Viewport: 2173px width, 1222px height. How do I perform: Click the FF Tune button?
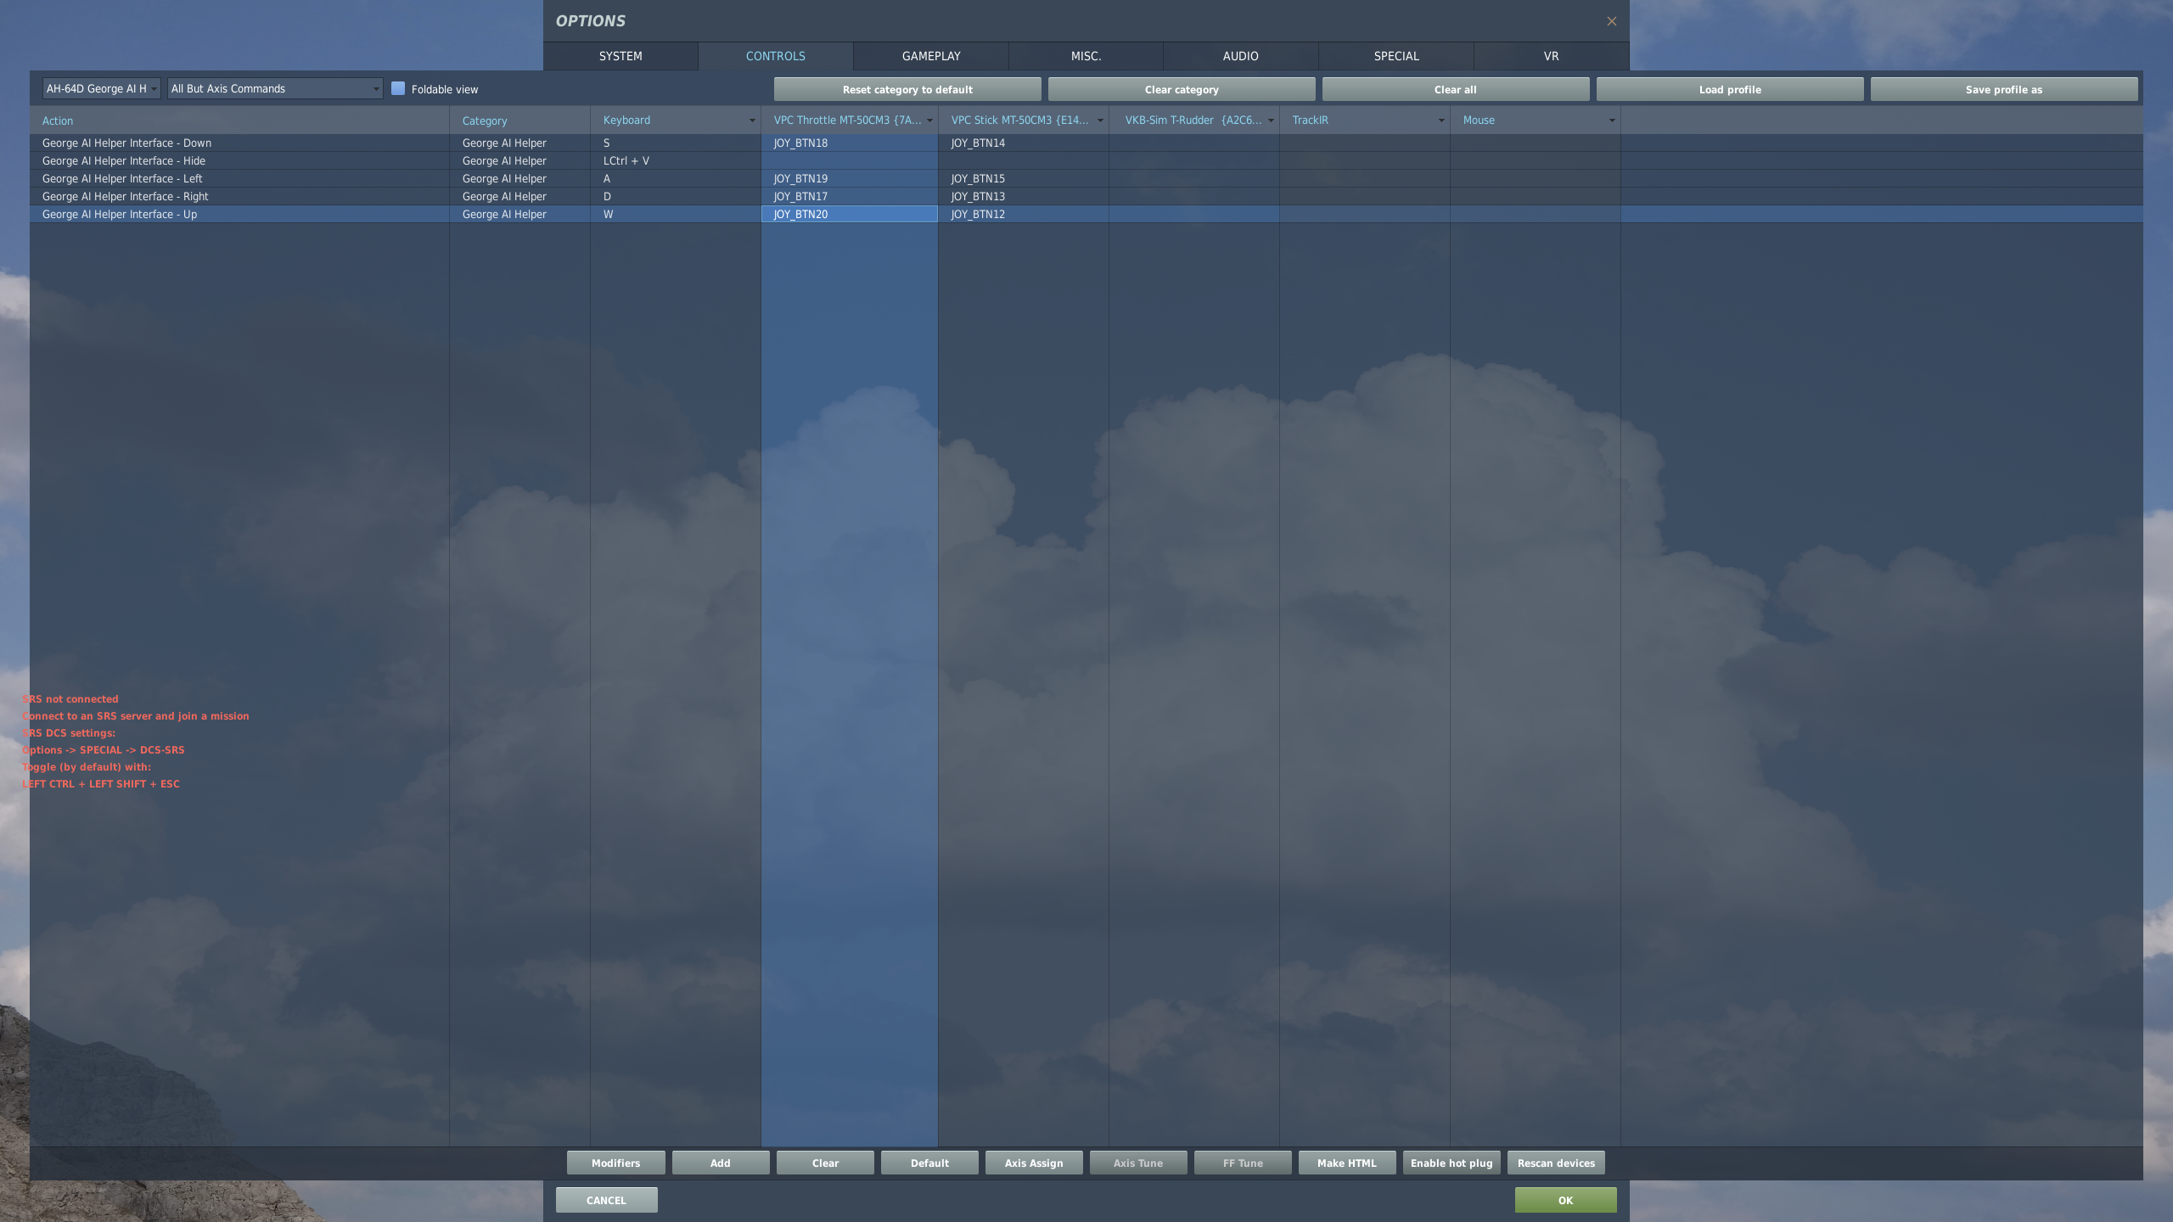tap(1243, 1163)
